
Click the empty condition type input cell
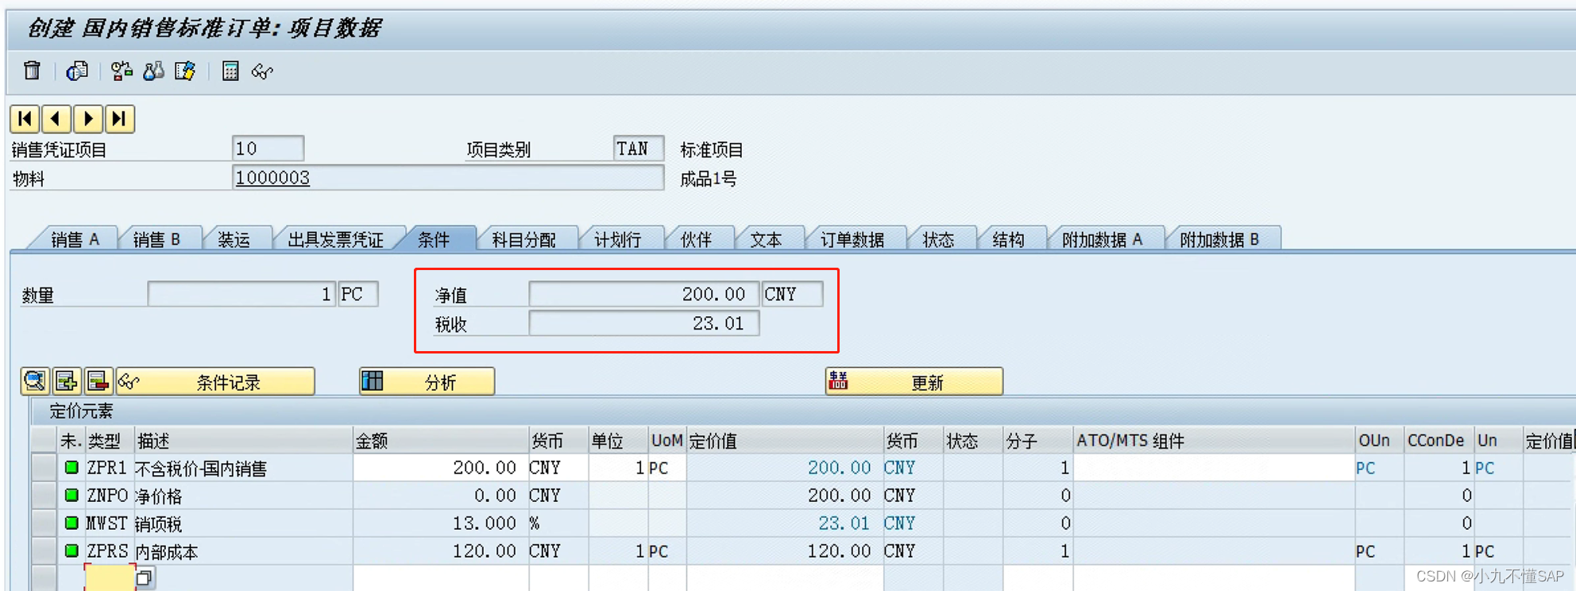point(110,577)
